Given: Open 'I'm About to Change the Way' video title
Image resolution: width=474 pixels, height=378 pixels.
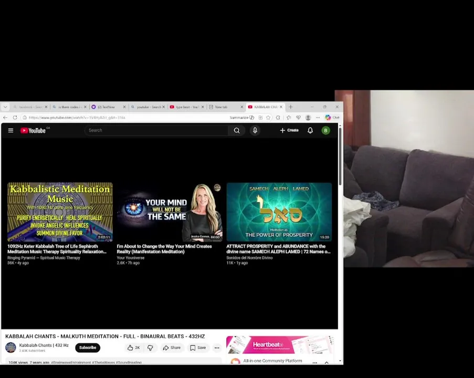Looking at the screenshot, I should [x=164, y=249].
